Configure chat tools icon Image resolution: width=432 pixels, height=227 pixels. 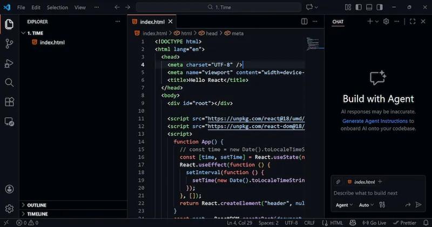(382, 205)
